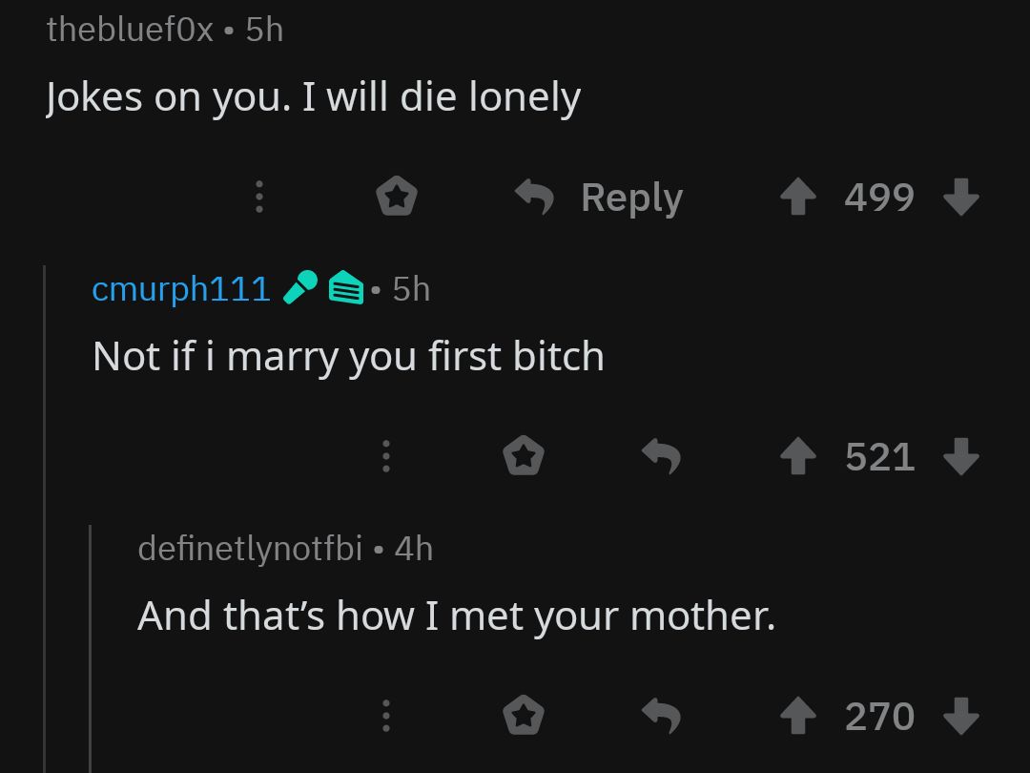Open the three-dot menu on thebluef0x's comment
The height and width of the screenshot is (773, 1030).
coord(259,198)
